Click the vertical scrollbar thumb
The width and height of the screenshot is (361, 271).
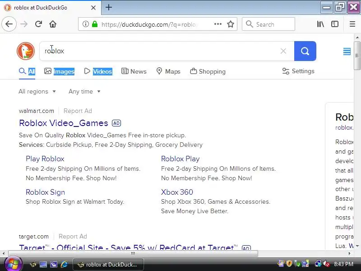(357, 56)
